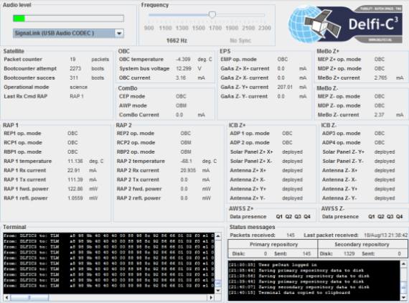409x303 pixels.
Task: Click Primary repository Sent value 145
Action: [307, 253]
